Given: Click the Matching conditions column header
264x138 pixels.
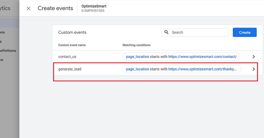Looking at the screenshot, I should 137,45.
